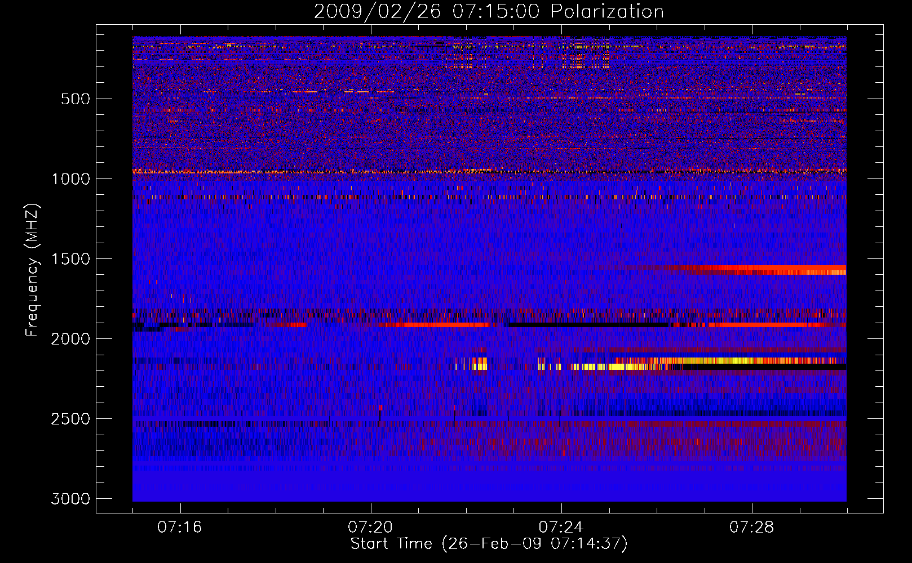Image resolution: width=912 pixels, height=563 pixels.
Task: Click the 2000 frequency tick label
Action: (70, 339)
